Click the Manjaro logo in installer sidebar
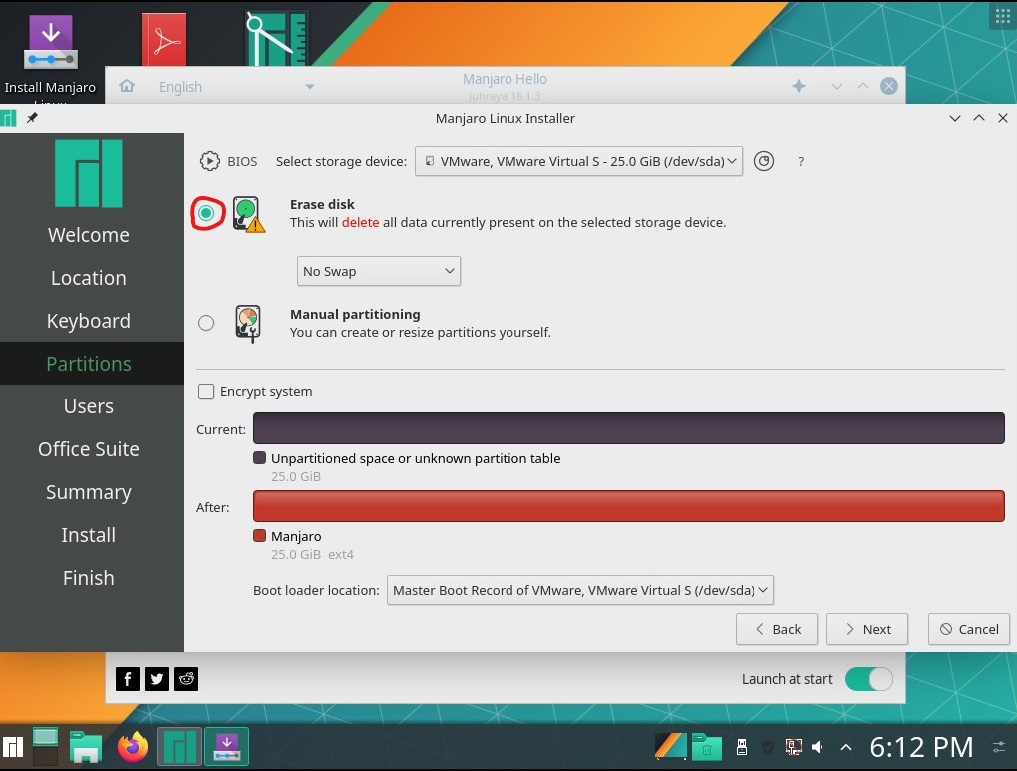The height and width of the screenshot is (771, 1017). (x=89, y=174)
